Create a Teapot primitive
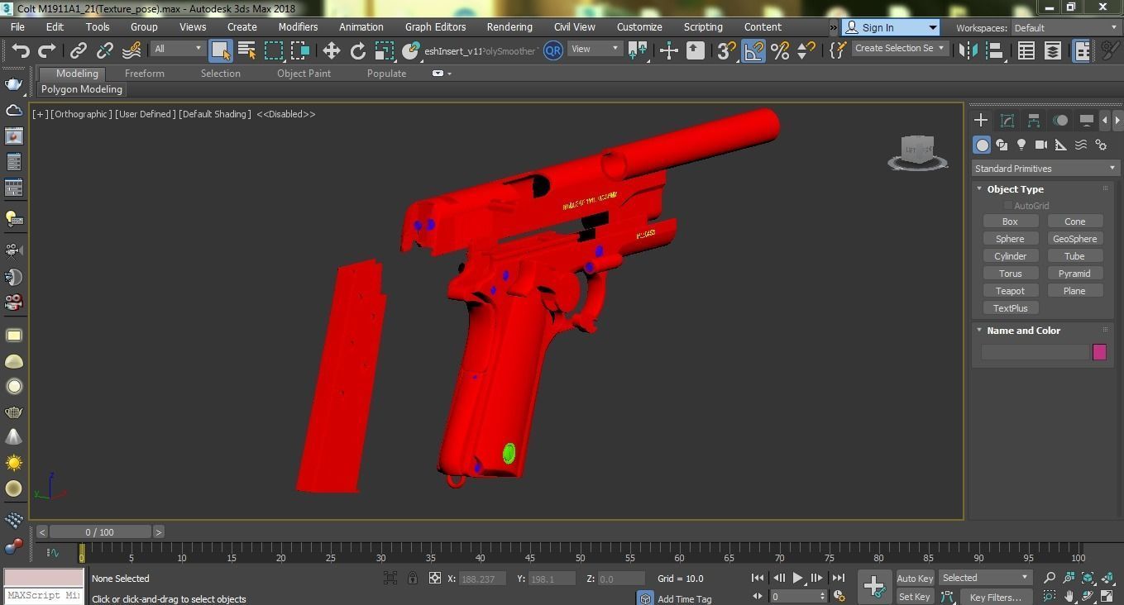 coord(1010,291)
